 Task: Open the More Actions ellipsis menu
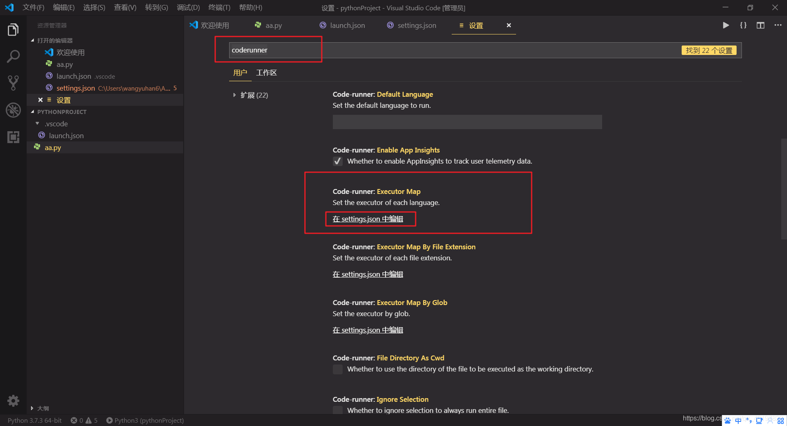point(778,25)
